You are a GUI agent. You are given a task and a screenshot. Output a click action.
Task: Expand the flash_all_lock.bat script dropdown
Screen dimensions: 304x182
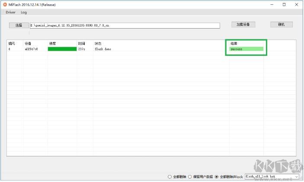[297, 177]
